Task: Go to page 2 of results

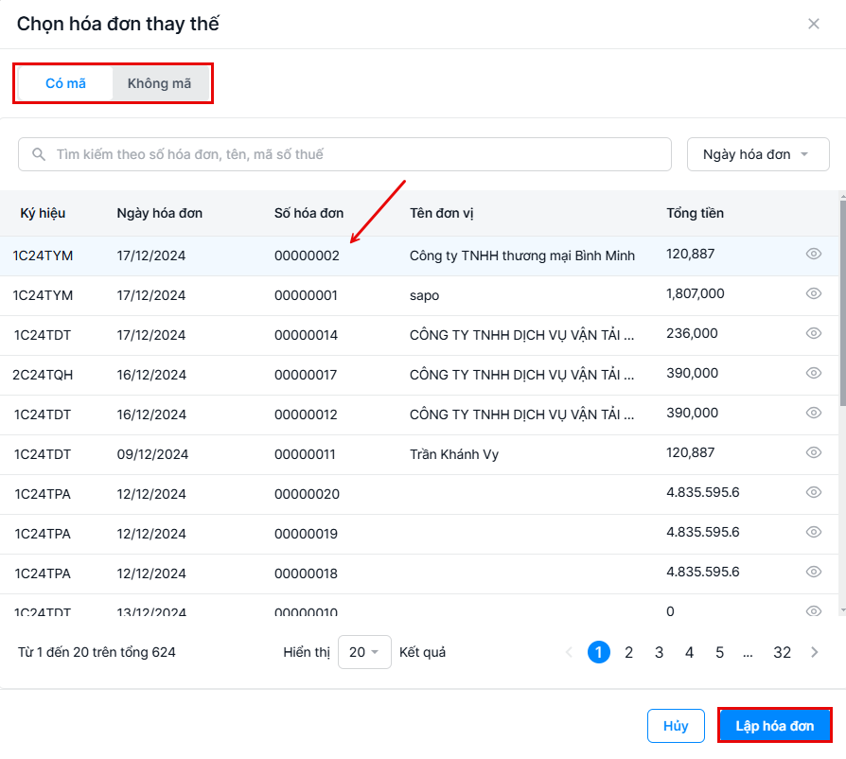Action: [x=628, y=652]
